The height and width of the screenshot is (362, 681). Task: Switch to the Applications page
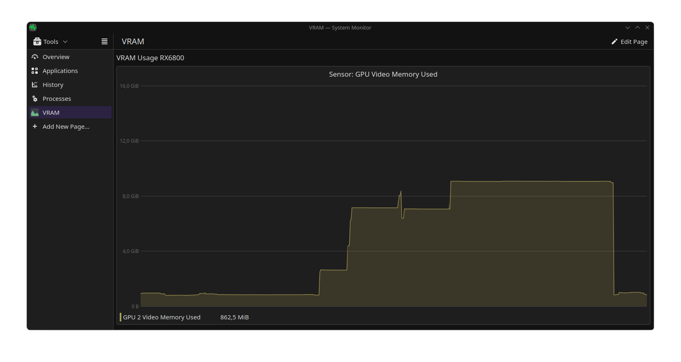[x=70, y=71]
